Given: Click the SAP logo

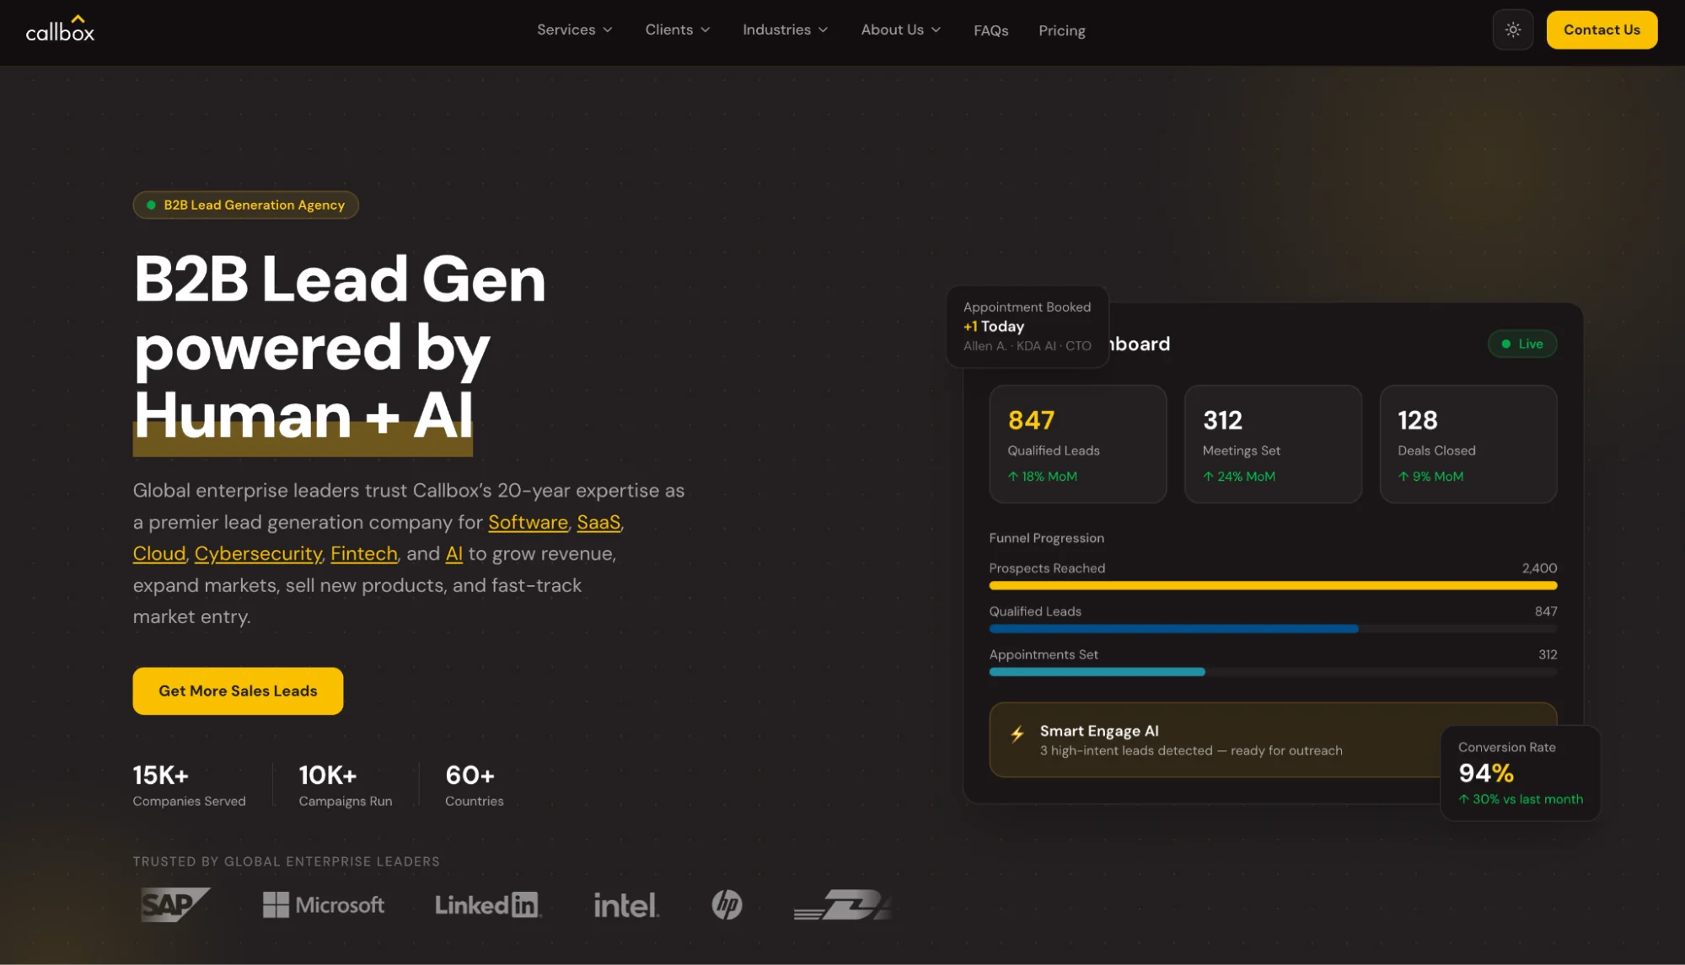Looking at the screenshot, I should pos(175,904).
